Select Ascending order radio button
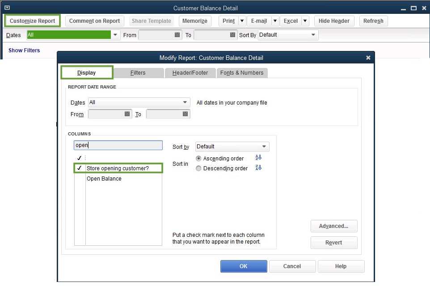This screenshot has height=307, width=430. [198, 159]
